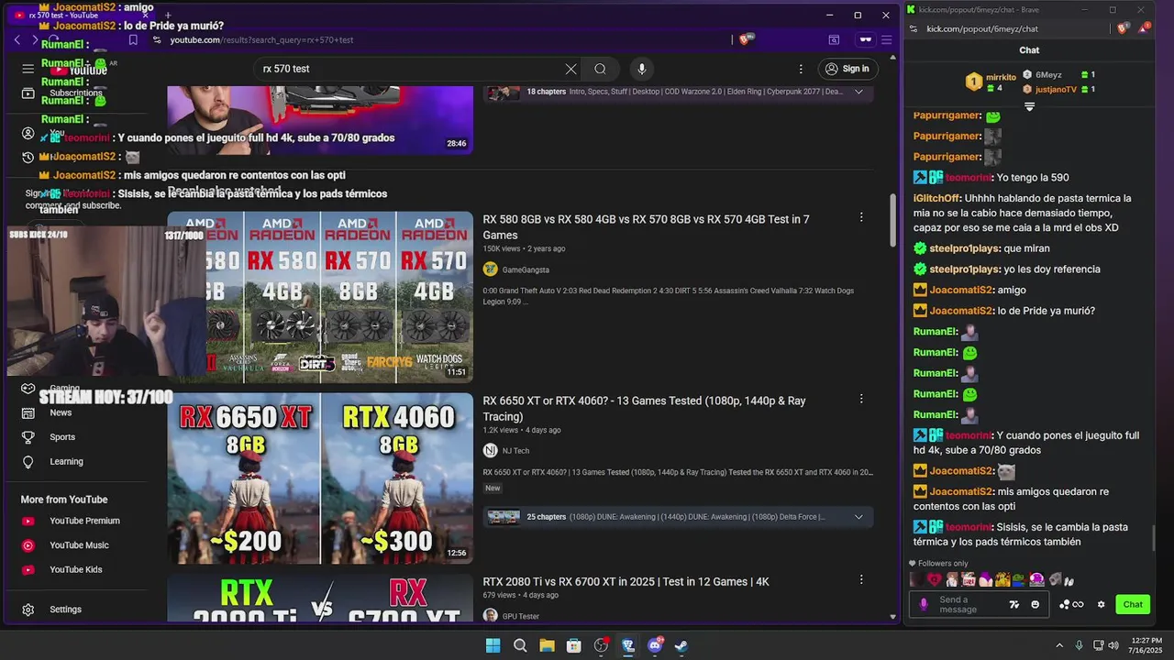Expand the 25 chapters list
This screenshot has height=660, width=1174.
[858, 517]
